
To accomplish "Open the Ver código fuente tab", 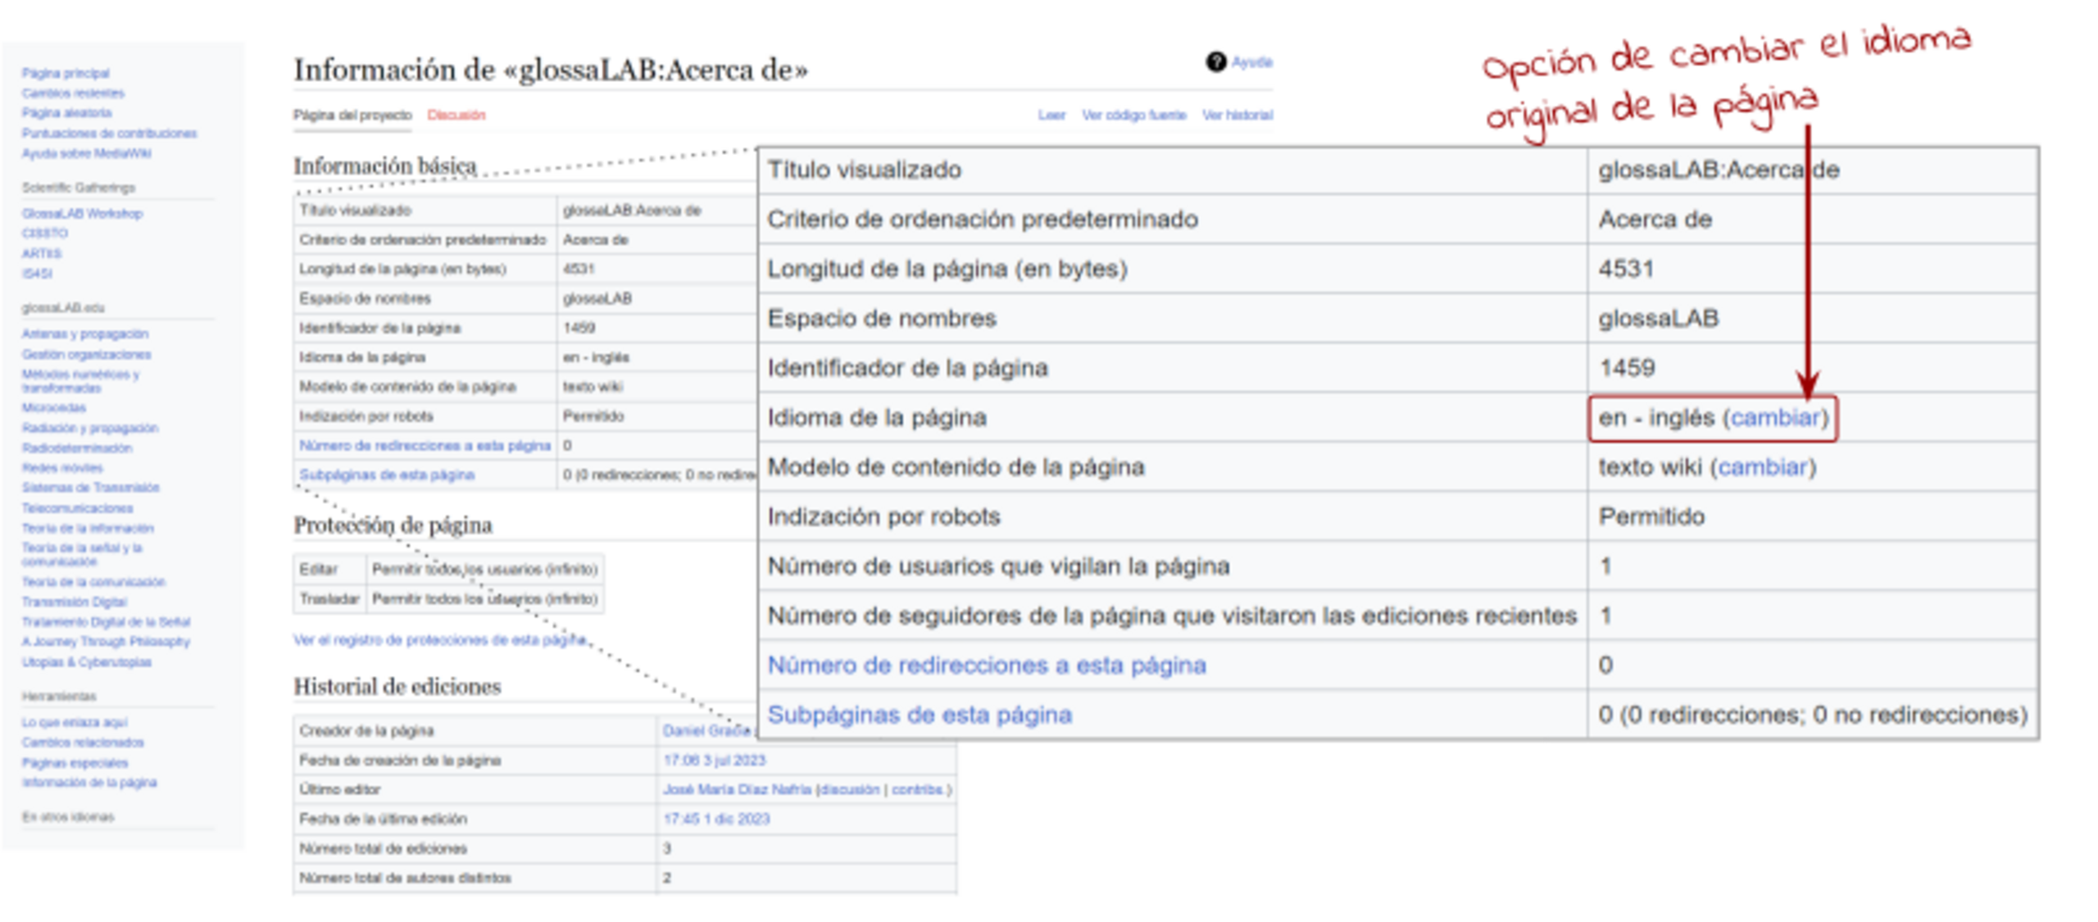I will tap(1133, 115).
